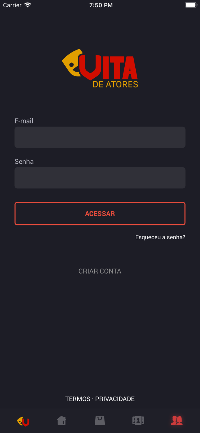Open CRIAR CONTA

[100, 271]
